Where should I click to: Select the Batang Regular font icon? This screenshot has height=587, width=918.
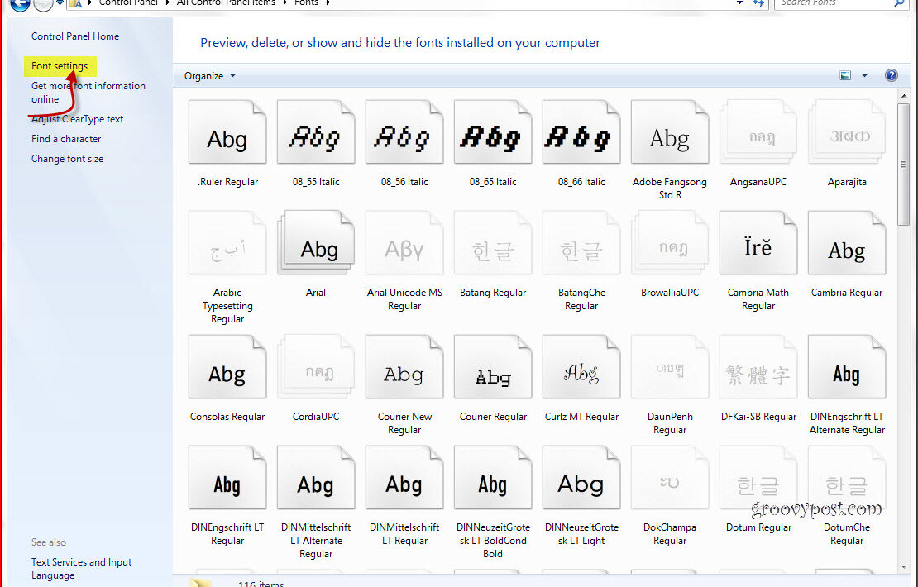click(492, 243)
